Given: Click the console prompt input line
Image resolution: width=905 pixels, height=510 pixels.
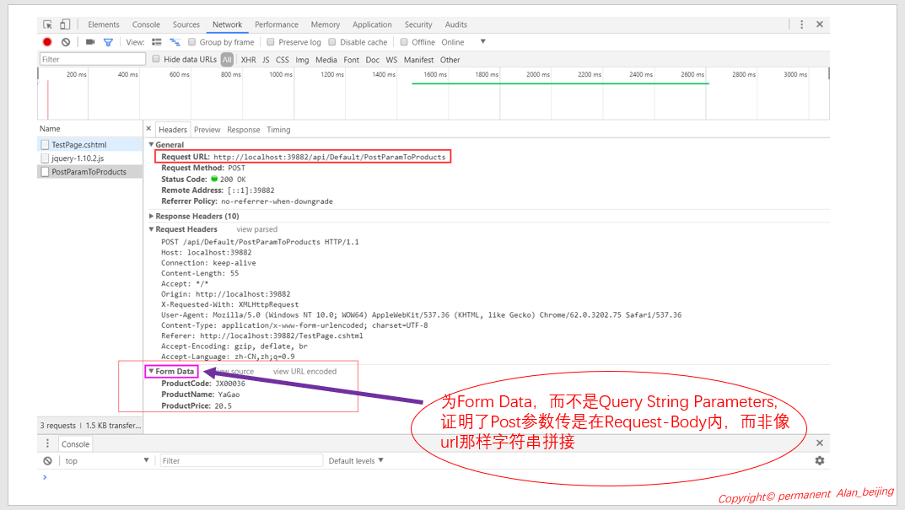Looking at the screenshot, I should (x=433, y=477).
